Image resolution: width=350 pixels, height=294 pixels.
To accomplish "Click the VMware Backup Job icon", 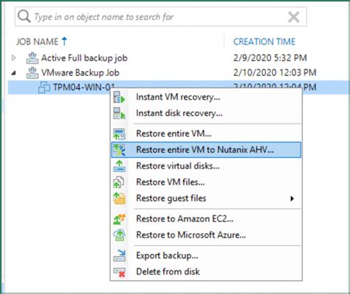I will pyautogui.click(x=32, y=72).
